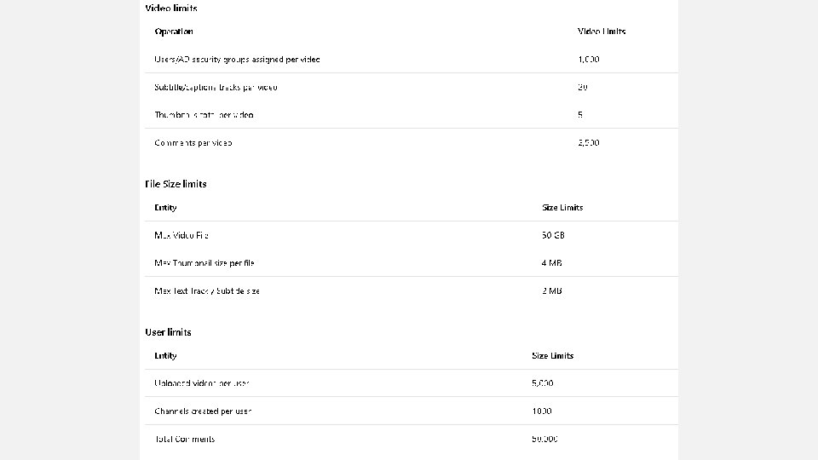Click the Video Limits column header
This screenshot has width=818, height=460.
point(602,32)
